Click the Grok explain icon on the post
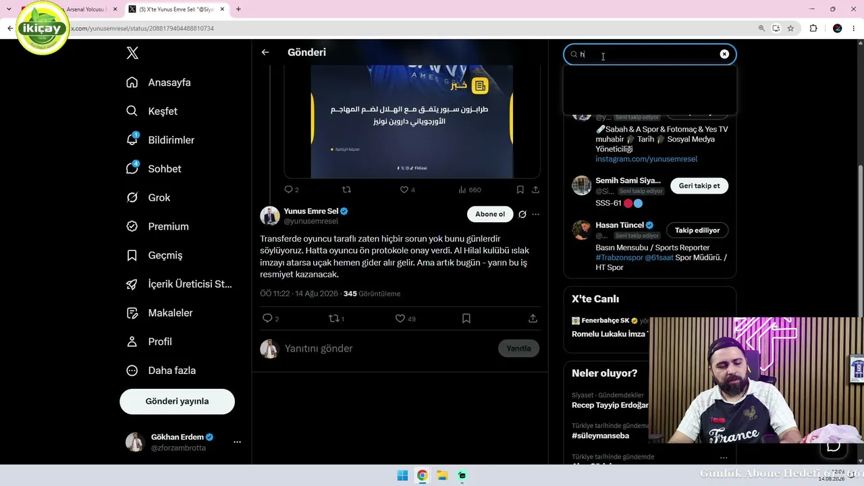Viewport: 864px width, 486px height. click(x=522, y=215)
